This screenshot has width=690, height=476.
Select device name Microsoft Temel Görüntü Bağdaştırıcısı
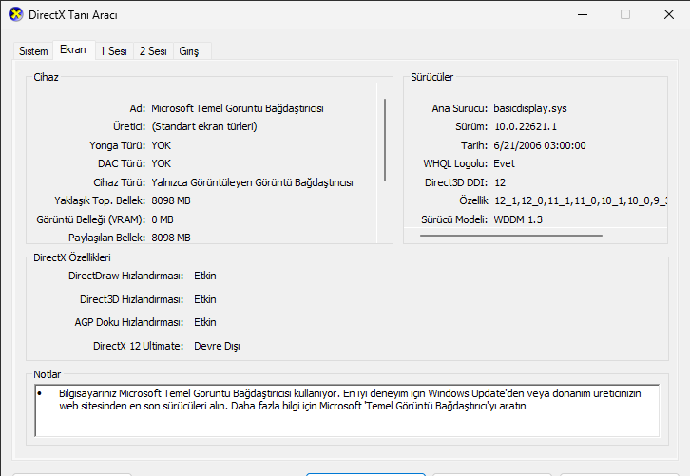click(238, 108)
